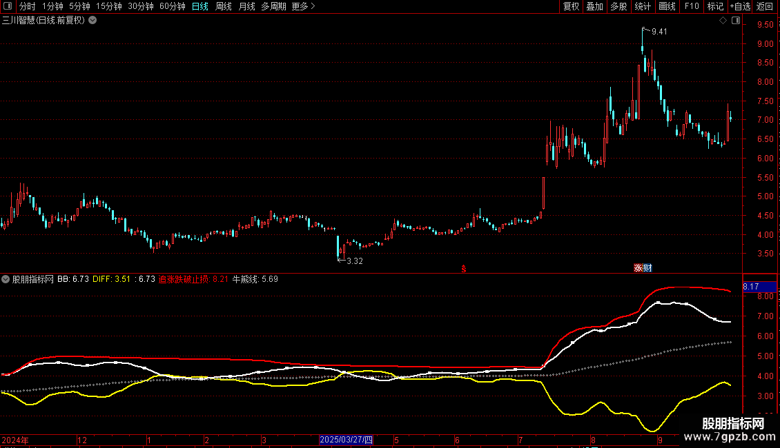The height and width of the screenshot is (448, 780).
Task: Click the 9.50 price axis label
Action: coord(766,25)
